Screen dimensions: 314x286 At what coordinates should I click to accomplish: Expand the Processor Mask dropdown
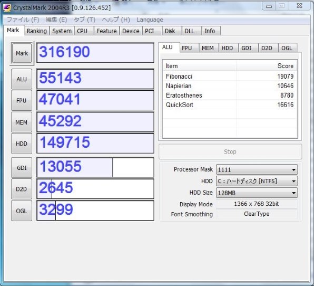coord(257,170)
